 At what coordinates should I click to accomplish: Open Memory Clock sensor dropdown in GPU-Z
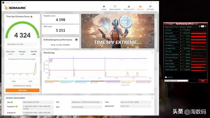180,33
